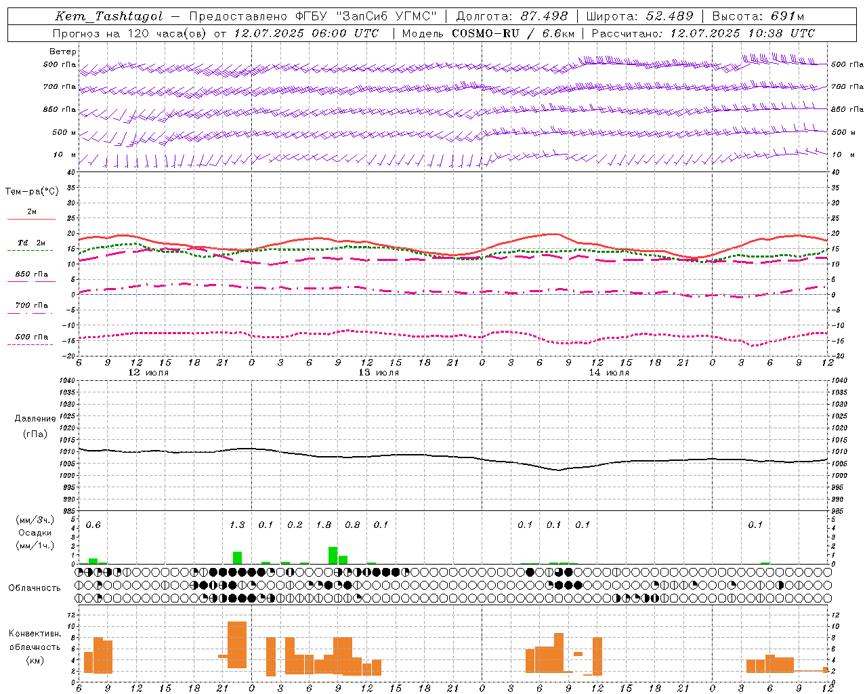867x694 pixels.
Task: Click the 'Облачность' cloud cover label
Action: coord(35,588)
